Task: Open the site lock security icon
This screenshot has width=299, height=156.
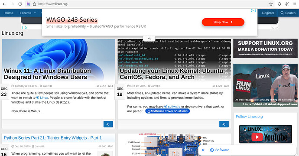Action: [34, 4]
